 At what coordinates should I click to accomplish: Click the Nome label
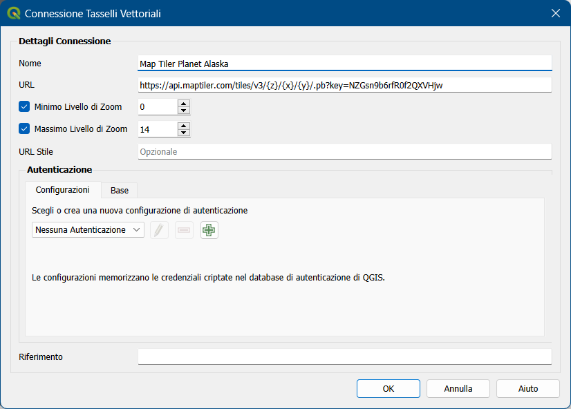pyautogui.click(x=30, y=64)
